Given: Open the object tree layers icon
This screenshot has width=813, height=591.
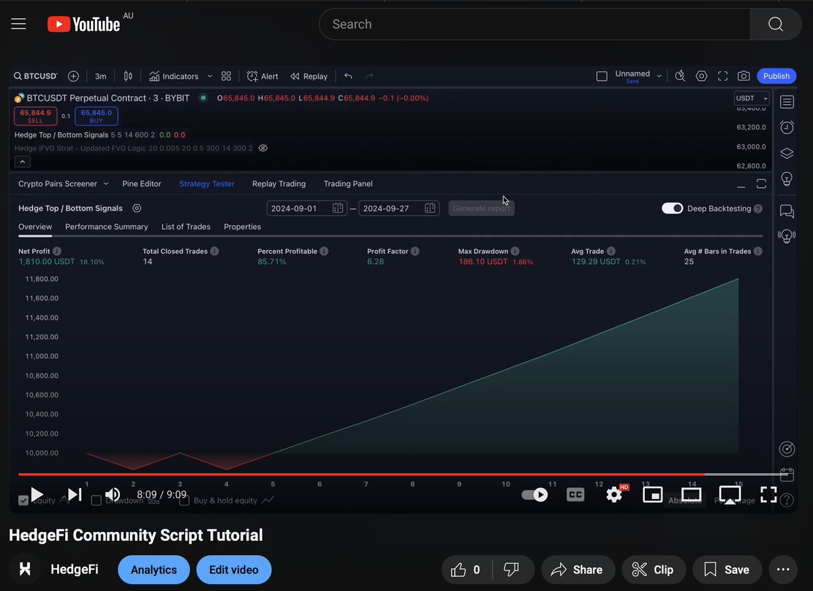Looking at the screenshot, I should pos(787,153).
